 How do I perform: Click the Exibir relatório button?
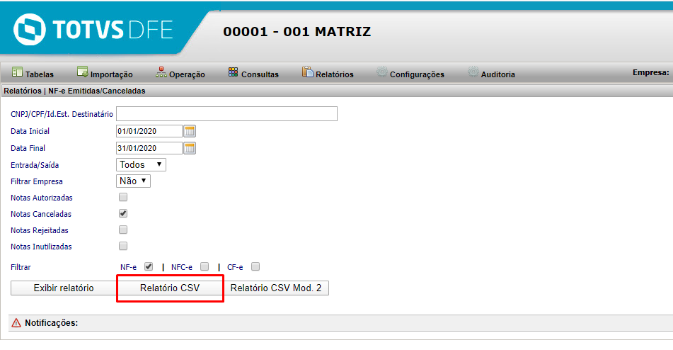64,288
